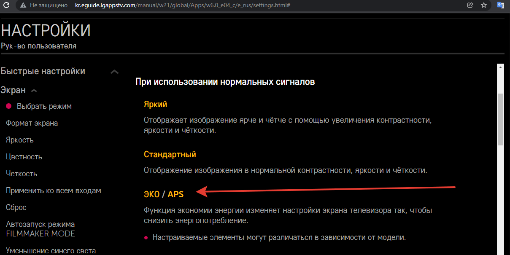
Task: Click the paragraph 'Функция экономии энергии изменяет настройки'
Action: coord(288,215)
